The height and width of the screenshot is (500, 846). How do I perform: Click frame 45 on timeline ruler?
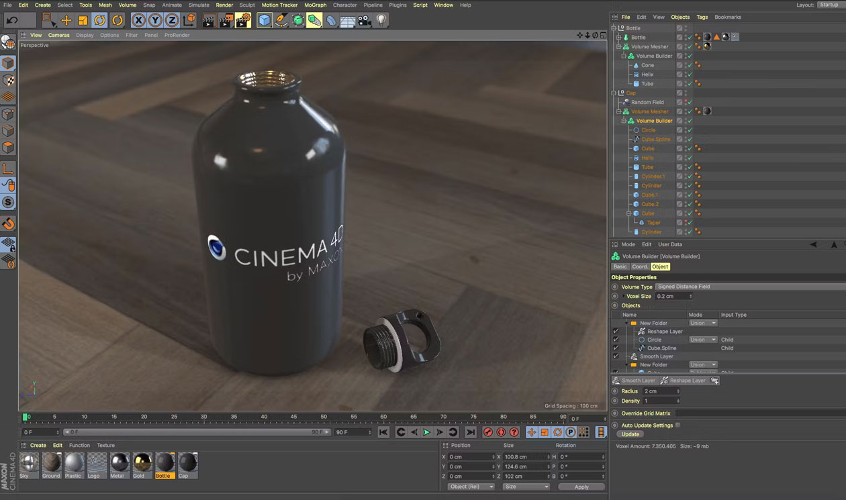click(x=294, y=417)
